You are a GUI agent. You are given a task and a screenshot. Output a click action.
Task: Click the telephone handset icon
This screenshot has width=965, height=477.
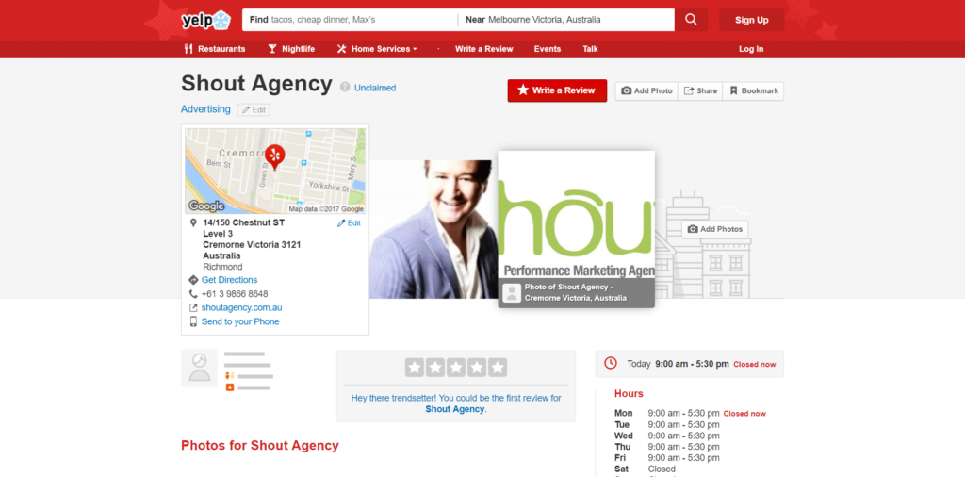(193, 294)
